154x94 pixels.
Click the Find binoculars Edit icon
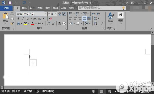tap(121, 15)
